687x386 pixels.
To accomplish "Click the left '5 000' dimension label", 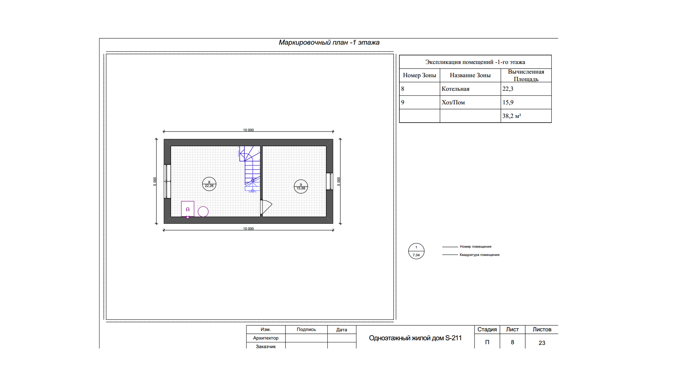I will coord(155,181).
